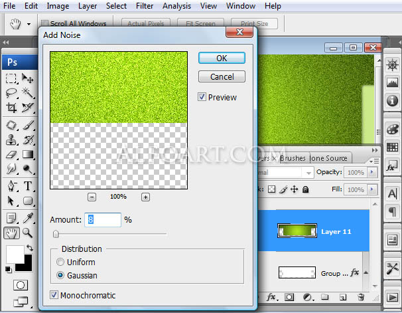This screenshot has width=402, height=313.
Task: Create new adjustment layer
Action: (307, 297)
